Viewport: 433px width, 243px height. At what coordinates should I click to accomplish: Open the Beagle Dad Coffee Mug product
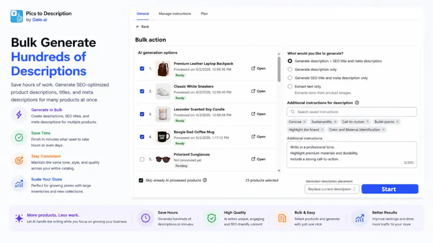click(x=259, y=137)
